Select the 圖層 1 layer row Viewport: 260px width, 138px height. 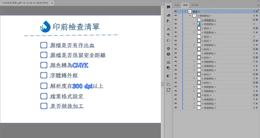[216, 12]
